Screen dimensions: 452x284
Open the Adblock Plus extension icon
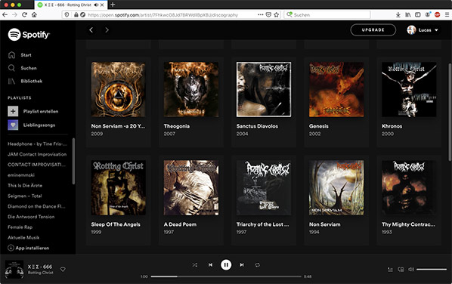[438, 14]
